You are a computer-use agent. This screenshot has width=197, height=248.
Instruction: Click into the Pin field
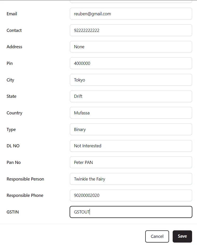(x=131, y=63)
